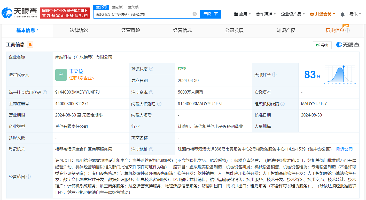Click the 天眼一下 search button
Screen dimensions: 366x200
tap(211, 14)
